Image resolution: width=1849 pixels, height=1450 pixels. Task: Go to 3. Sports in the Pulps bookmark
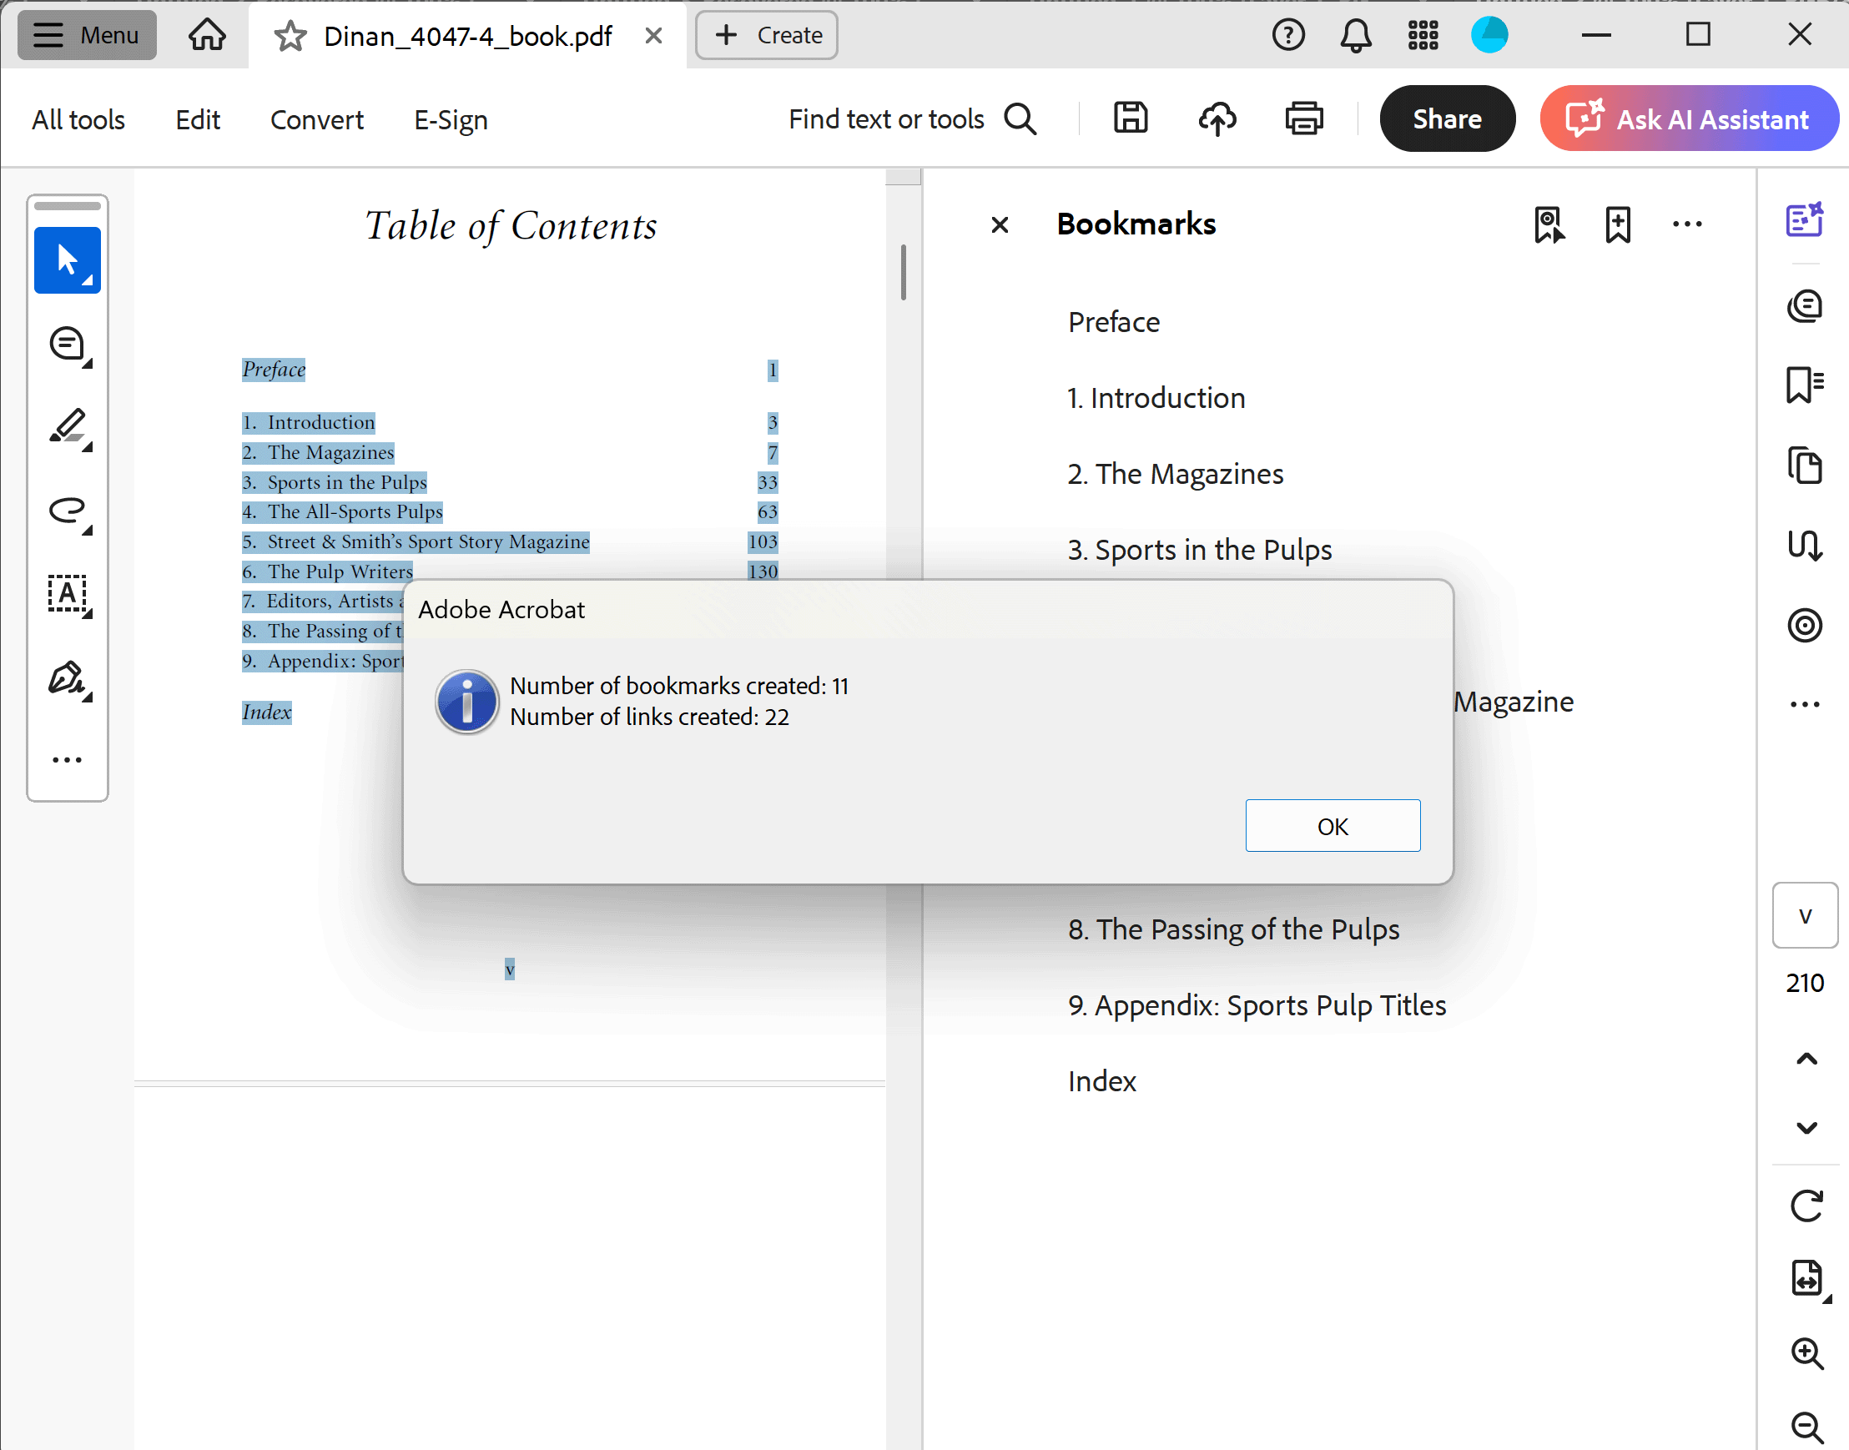(1200, 550)
